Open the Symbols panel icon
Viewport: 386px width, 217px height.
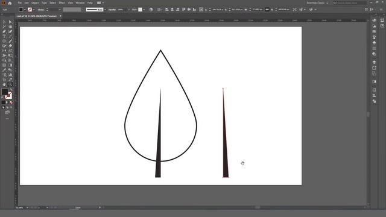[374, 43]
